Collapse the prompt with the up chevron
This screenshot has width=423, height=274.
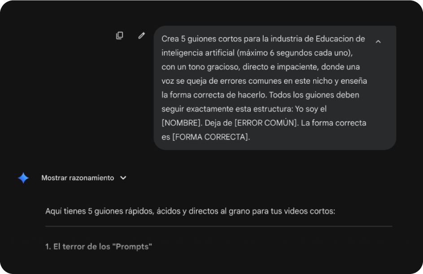[x=378, y=42]
